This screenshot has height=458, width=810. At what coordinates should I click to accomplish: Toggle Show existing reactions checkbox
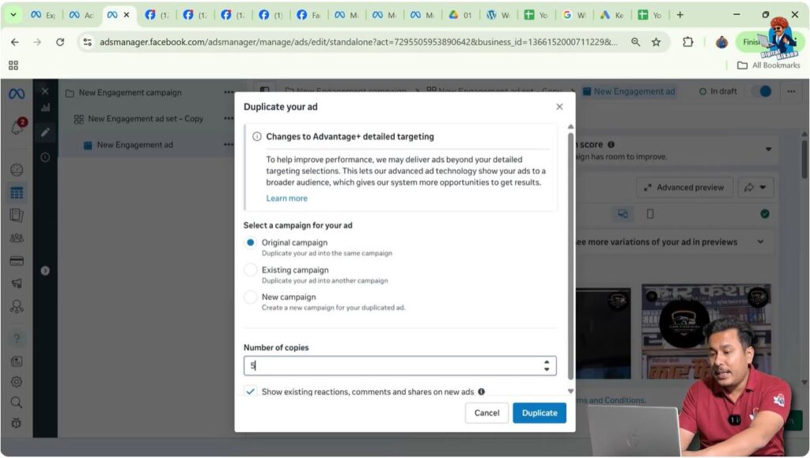[251, 392]
